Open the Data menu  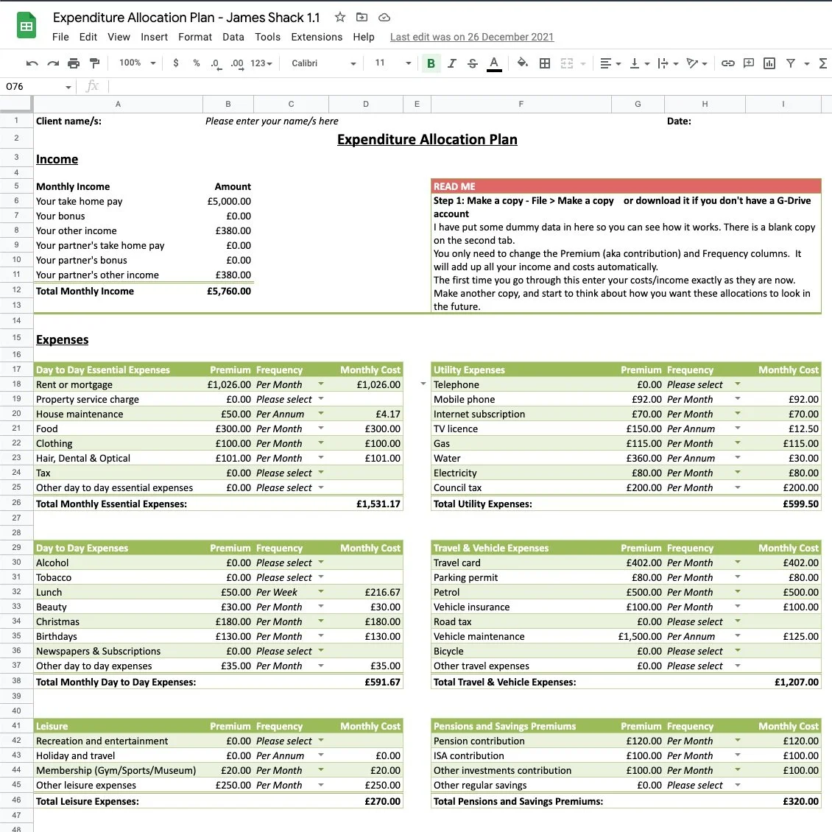click(x=233, y=37)
